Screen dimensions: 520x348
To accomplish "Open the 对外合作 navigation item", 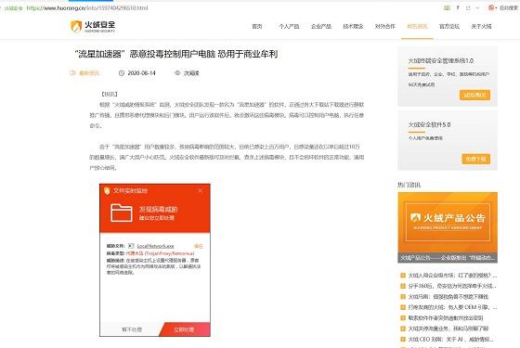I will coord(385,26).
